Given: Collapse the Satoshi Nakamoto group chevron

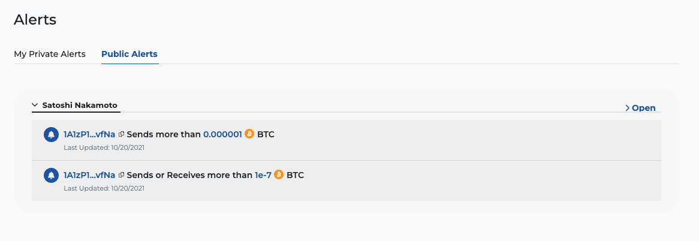Looking at the screenshot, I should coord(35,105).
